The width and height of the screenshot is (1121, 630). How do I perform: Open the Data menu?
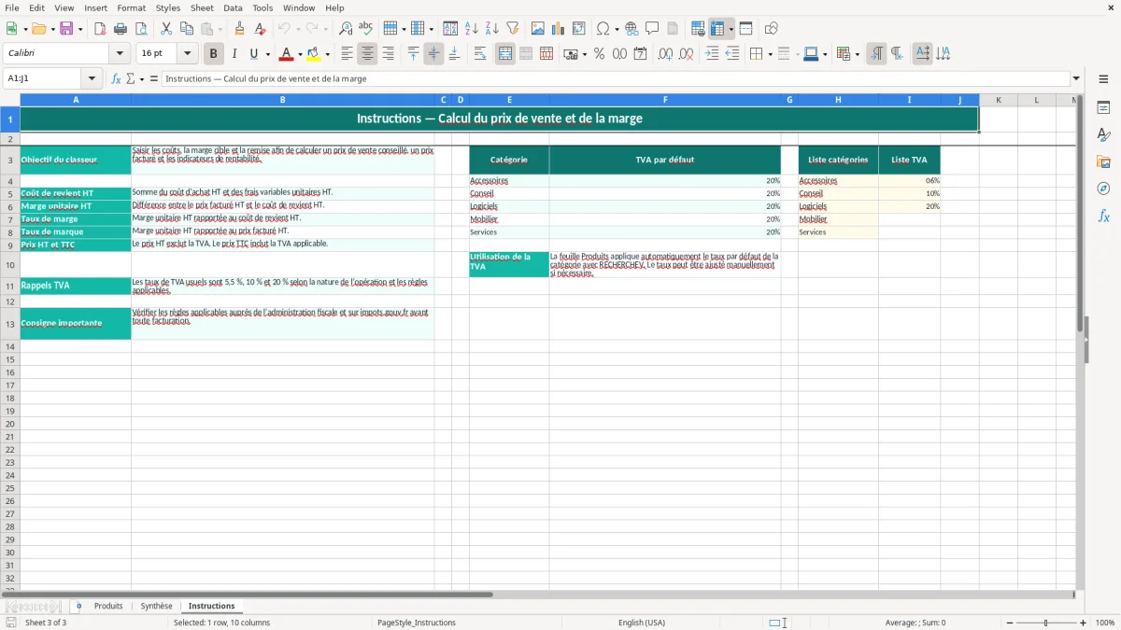point(233,7)
